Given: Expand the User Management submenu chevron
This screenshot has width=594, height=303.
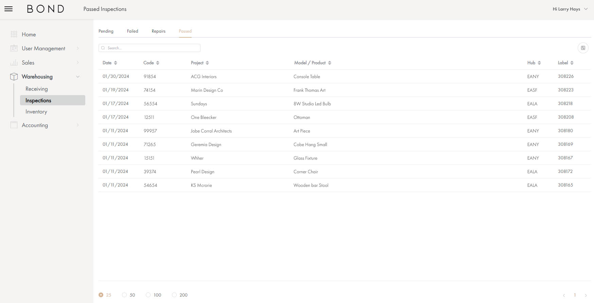Looking at the screenshot, I should [78, 48].
